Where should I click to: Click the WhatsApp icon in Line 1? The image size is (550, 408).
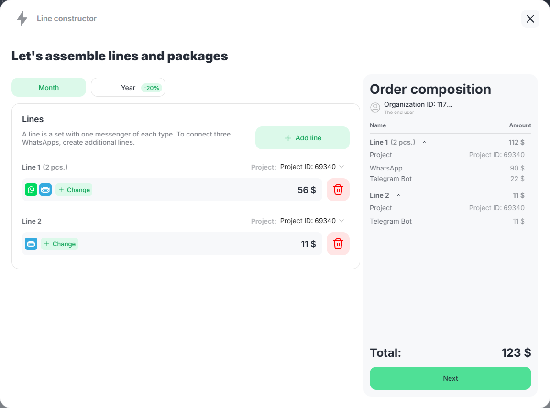click(x=31, y=190)
